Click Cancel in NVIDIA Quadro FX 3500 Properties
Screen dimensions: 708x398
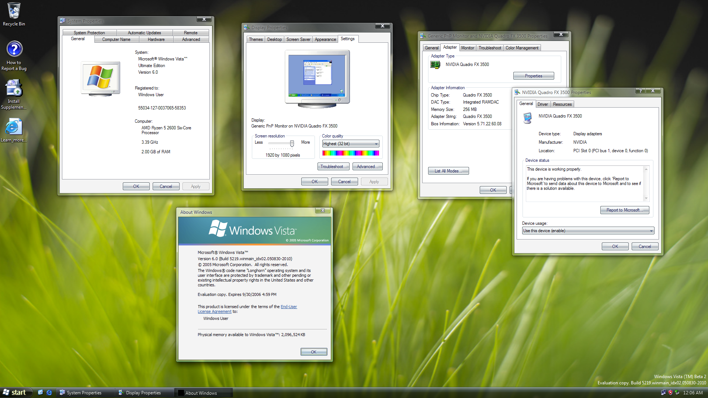point(645,247)
